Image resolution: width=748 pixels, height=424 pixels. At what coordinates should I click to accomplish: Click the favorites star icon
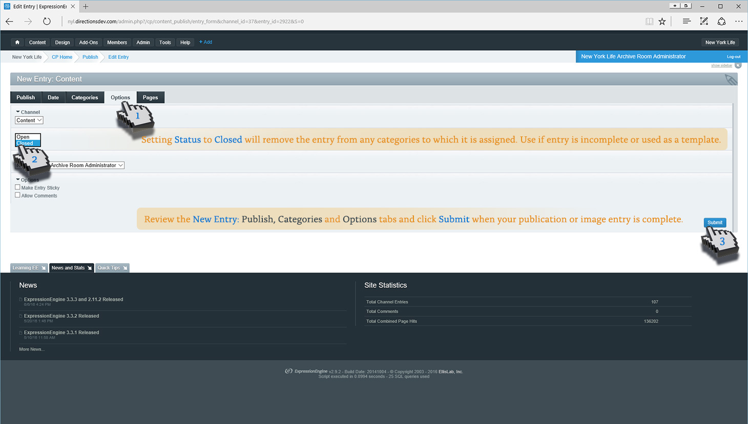(x=662, y=22)
